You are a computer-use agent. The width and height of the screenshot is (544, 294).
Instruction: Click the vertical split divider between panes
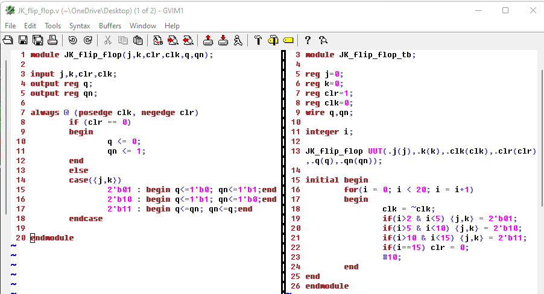point(283,169)
